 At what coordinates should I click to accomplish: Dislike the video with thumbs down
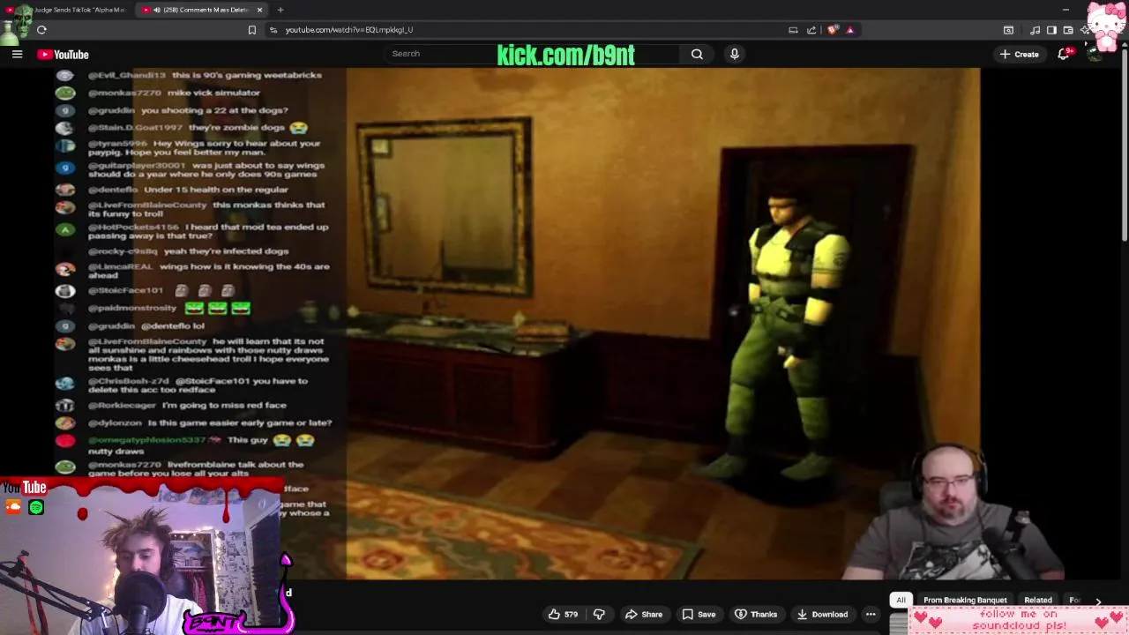point(599,615)
